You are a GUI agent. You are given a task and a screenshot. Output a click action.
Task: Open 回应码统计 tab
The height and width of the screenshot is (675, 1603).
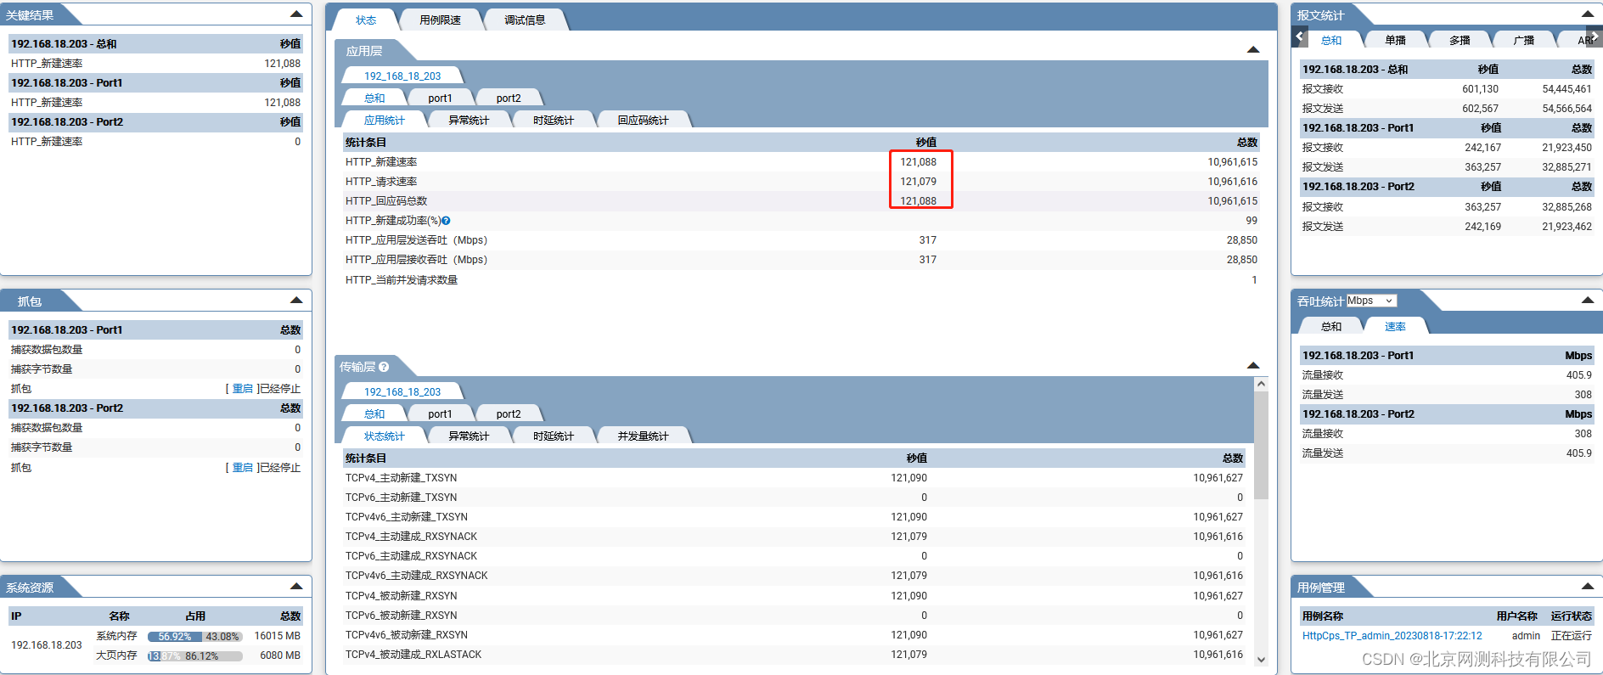pyautogui.click(x=643, y=121)
